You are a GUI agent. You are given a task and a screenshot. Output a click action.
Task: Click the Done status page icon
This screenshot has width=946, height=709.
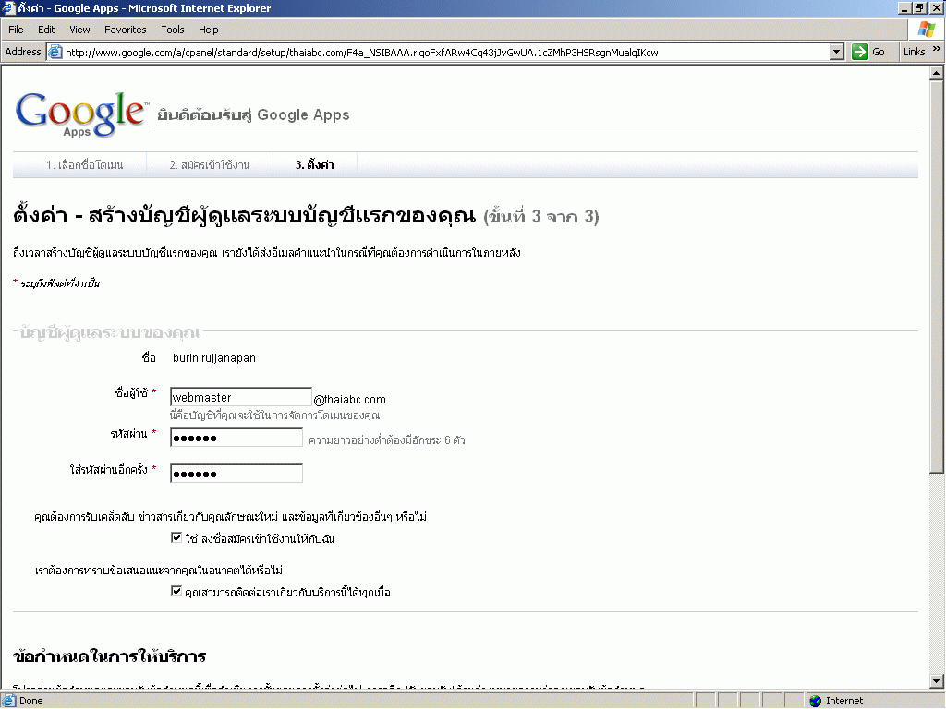pos(9,701)
